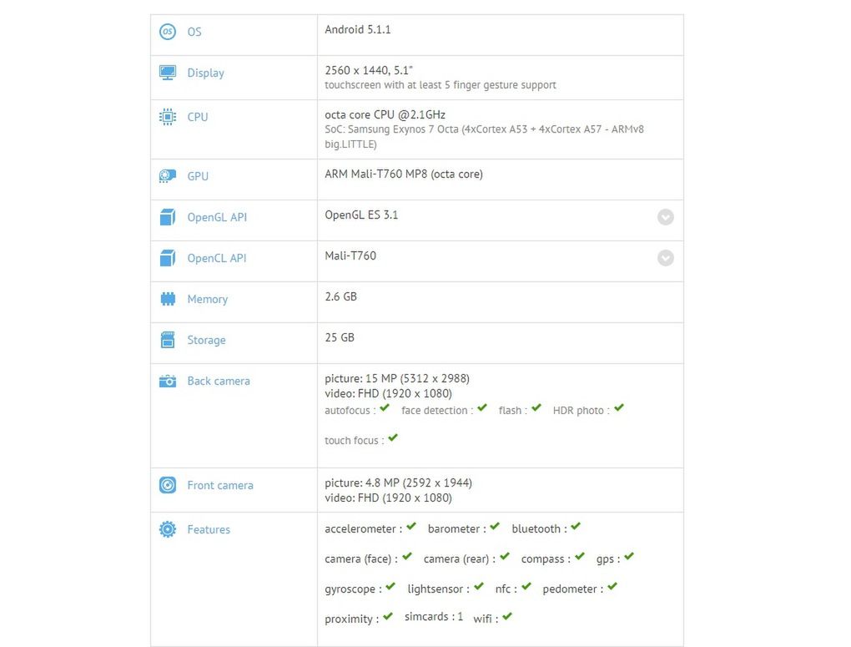Click the Features gear icon
The width and height of the screenshot is (851, 647).
[167, 528]
